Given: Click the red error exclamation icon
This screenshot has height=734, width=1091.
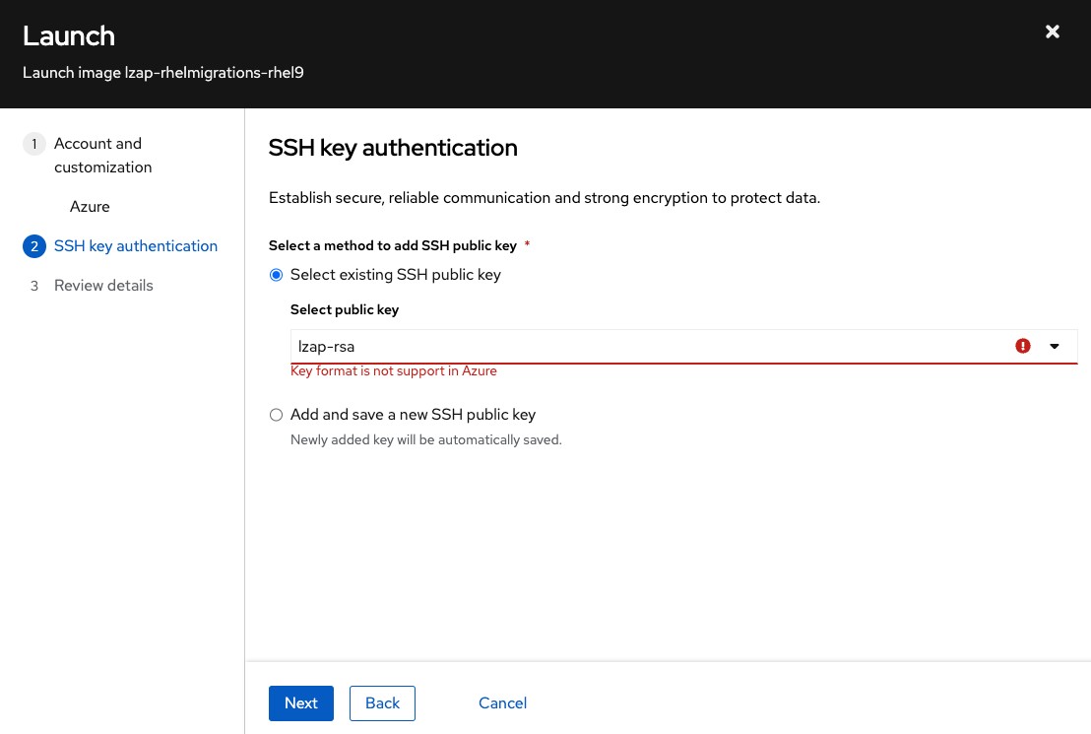Looking at the screenshot, I should [x=1023, y=346].
